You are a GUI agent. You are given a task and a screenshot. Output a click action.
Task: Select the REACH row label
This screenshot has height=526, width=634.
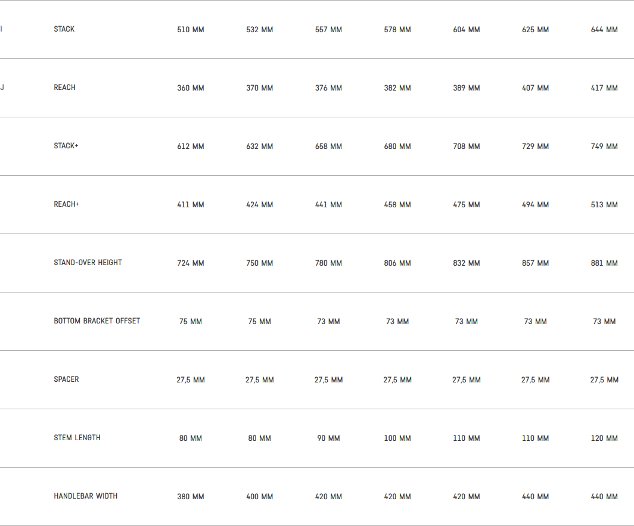pyautogui.click(x=65, y=88)
